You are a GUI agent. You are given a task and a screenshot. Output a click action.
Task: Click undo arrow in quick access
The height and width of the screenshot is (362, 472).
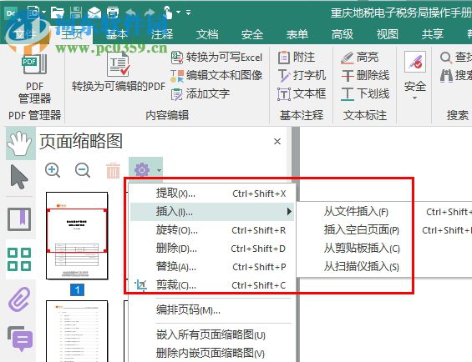pos(131,13)
